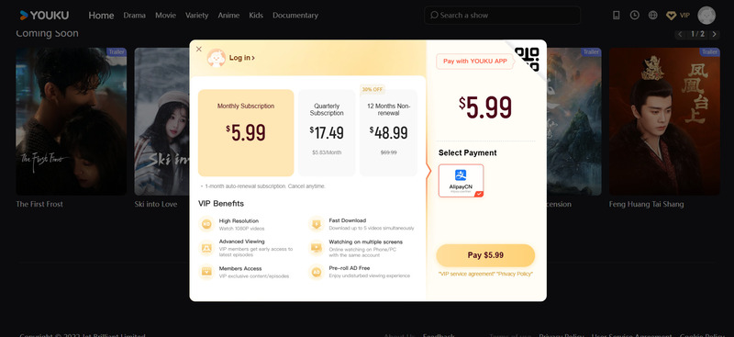
Task: Click Feng Huang Tai Shang title text
Action: click(646, 205)
